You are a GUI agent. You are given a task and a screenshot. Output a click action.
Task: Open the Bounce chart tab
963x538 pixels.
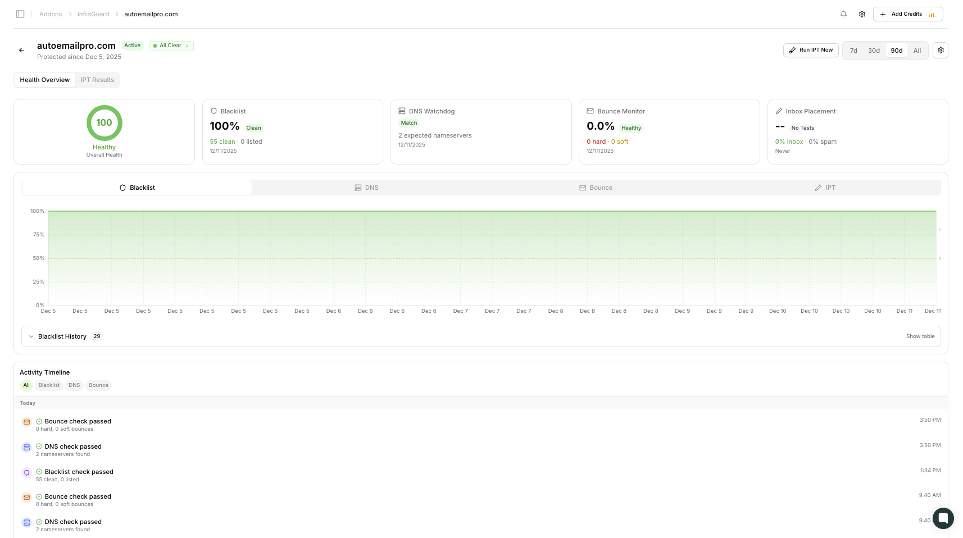[596, 188]
